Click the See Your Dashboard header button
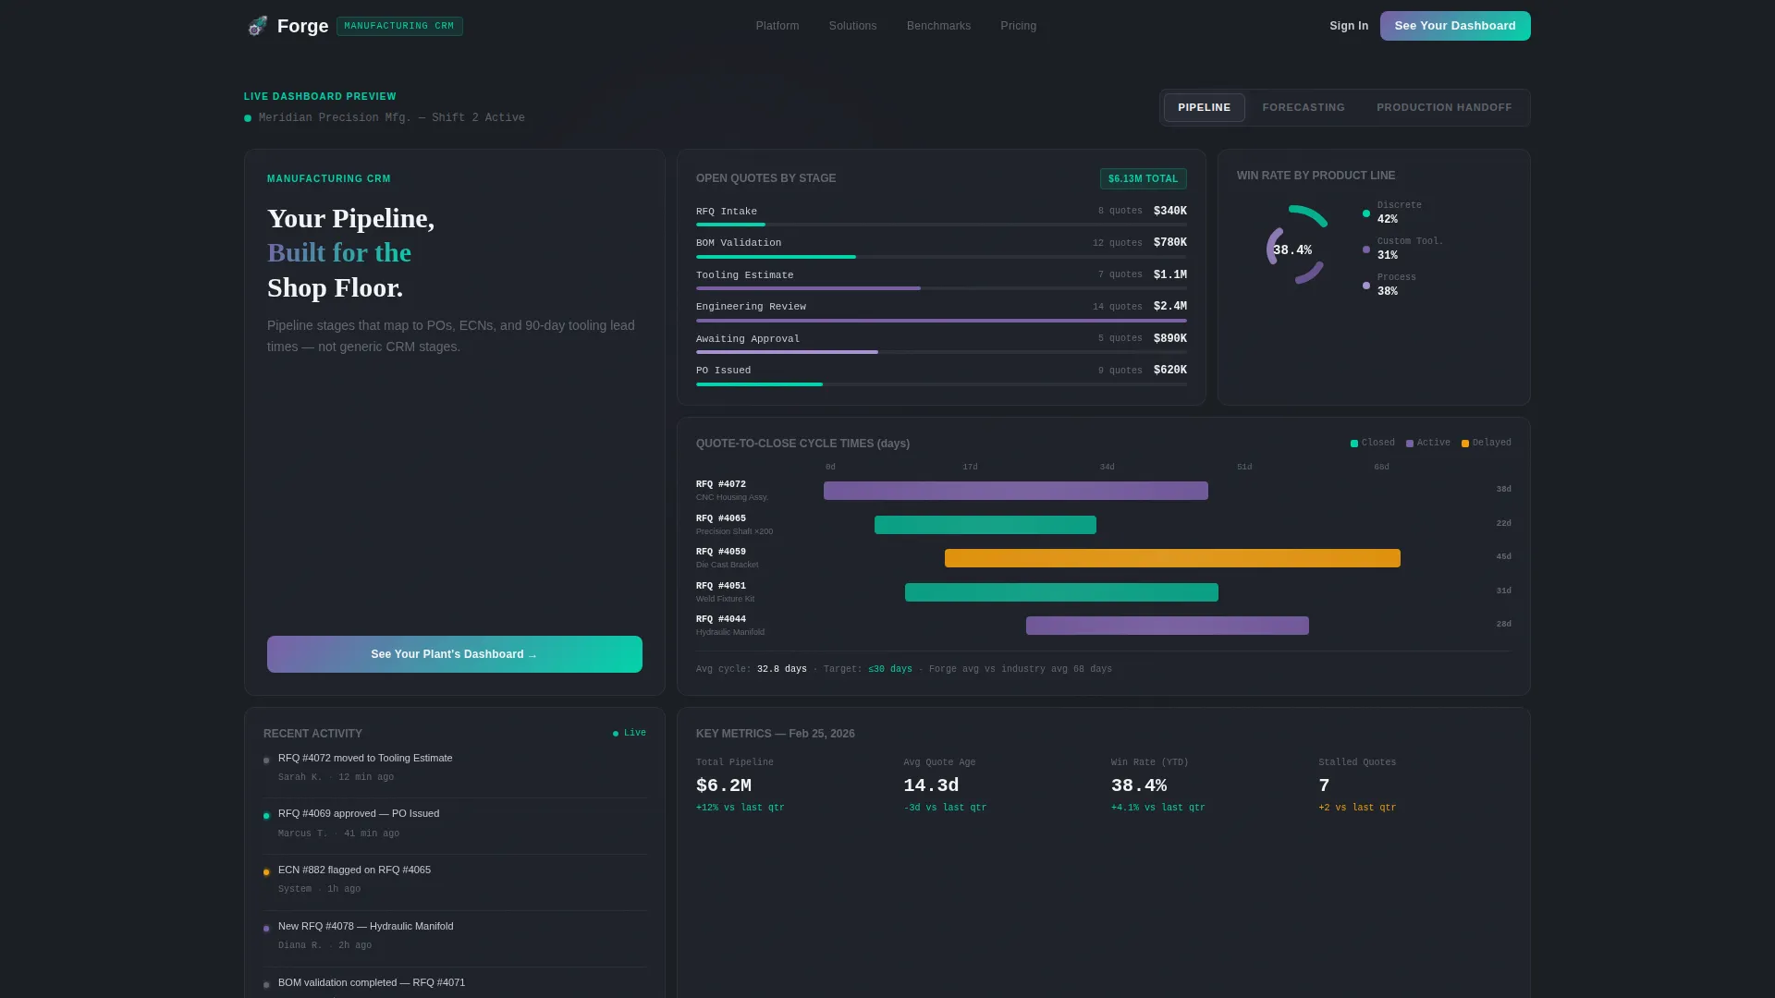The height and width of the screenshot is (998, 1775). (1455, 26)
